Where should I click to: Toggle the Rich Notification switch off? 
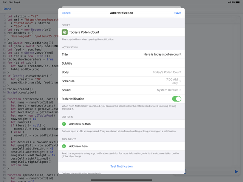tap(176, 99)
